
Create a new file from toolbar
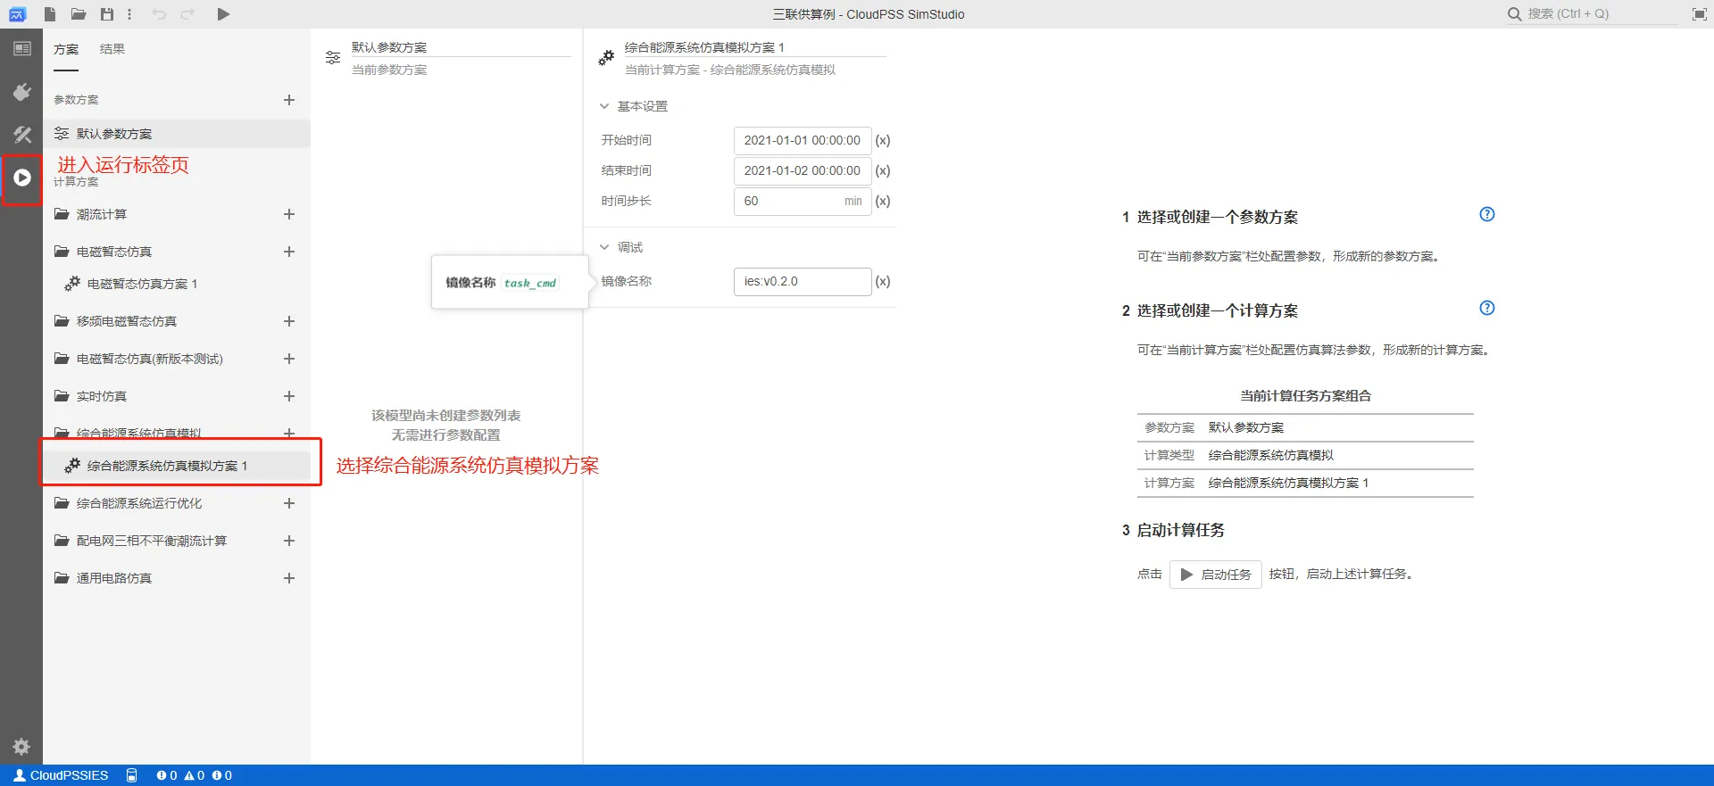coord(50,14)
